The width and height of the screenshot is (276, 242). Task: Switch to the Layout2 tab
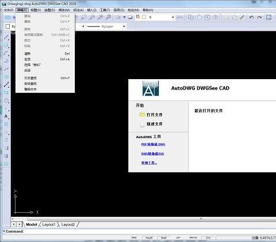[x=68, y=224]
